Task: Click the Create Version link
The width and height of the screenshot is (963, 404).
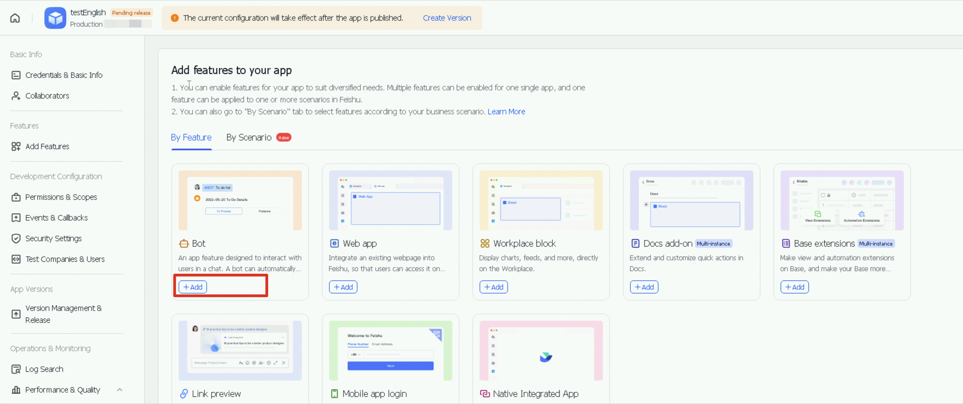Action: [x=447, y=18]
